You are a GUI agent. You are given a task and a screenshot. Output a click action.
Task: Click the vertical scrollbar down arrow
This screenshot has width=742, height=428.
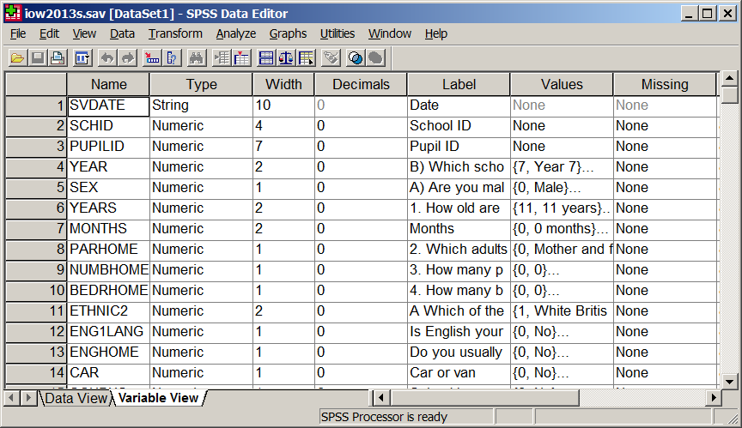(730, 381)
